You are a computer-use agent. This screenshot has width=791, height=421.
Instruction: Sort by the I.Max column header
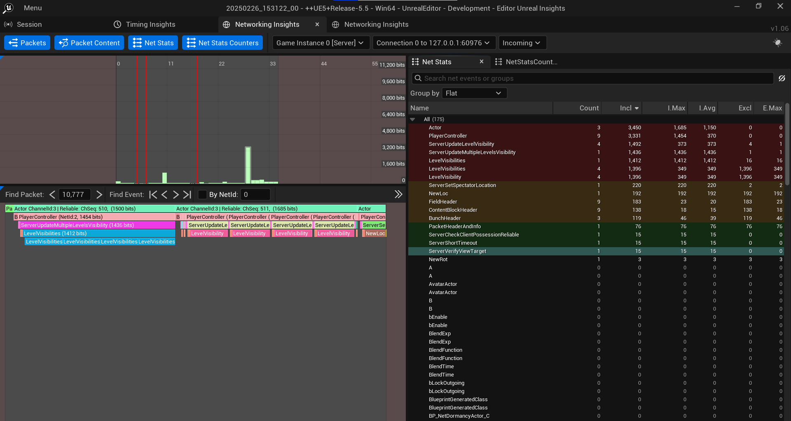click(x=665, y=108)
